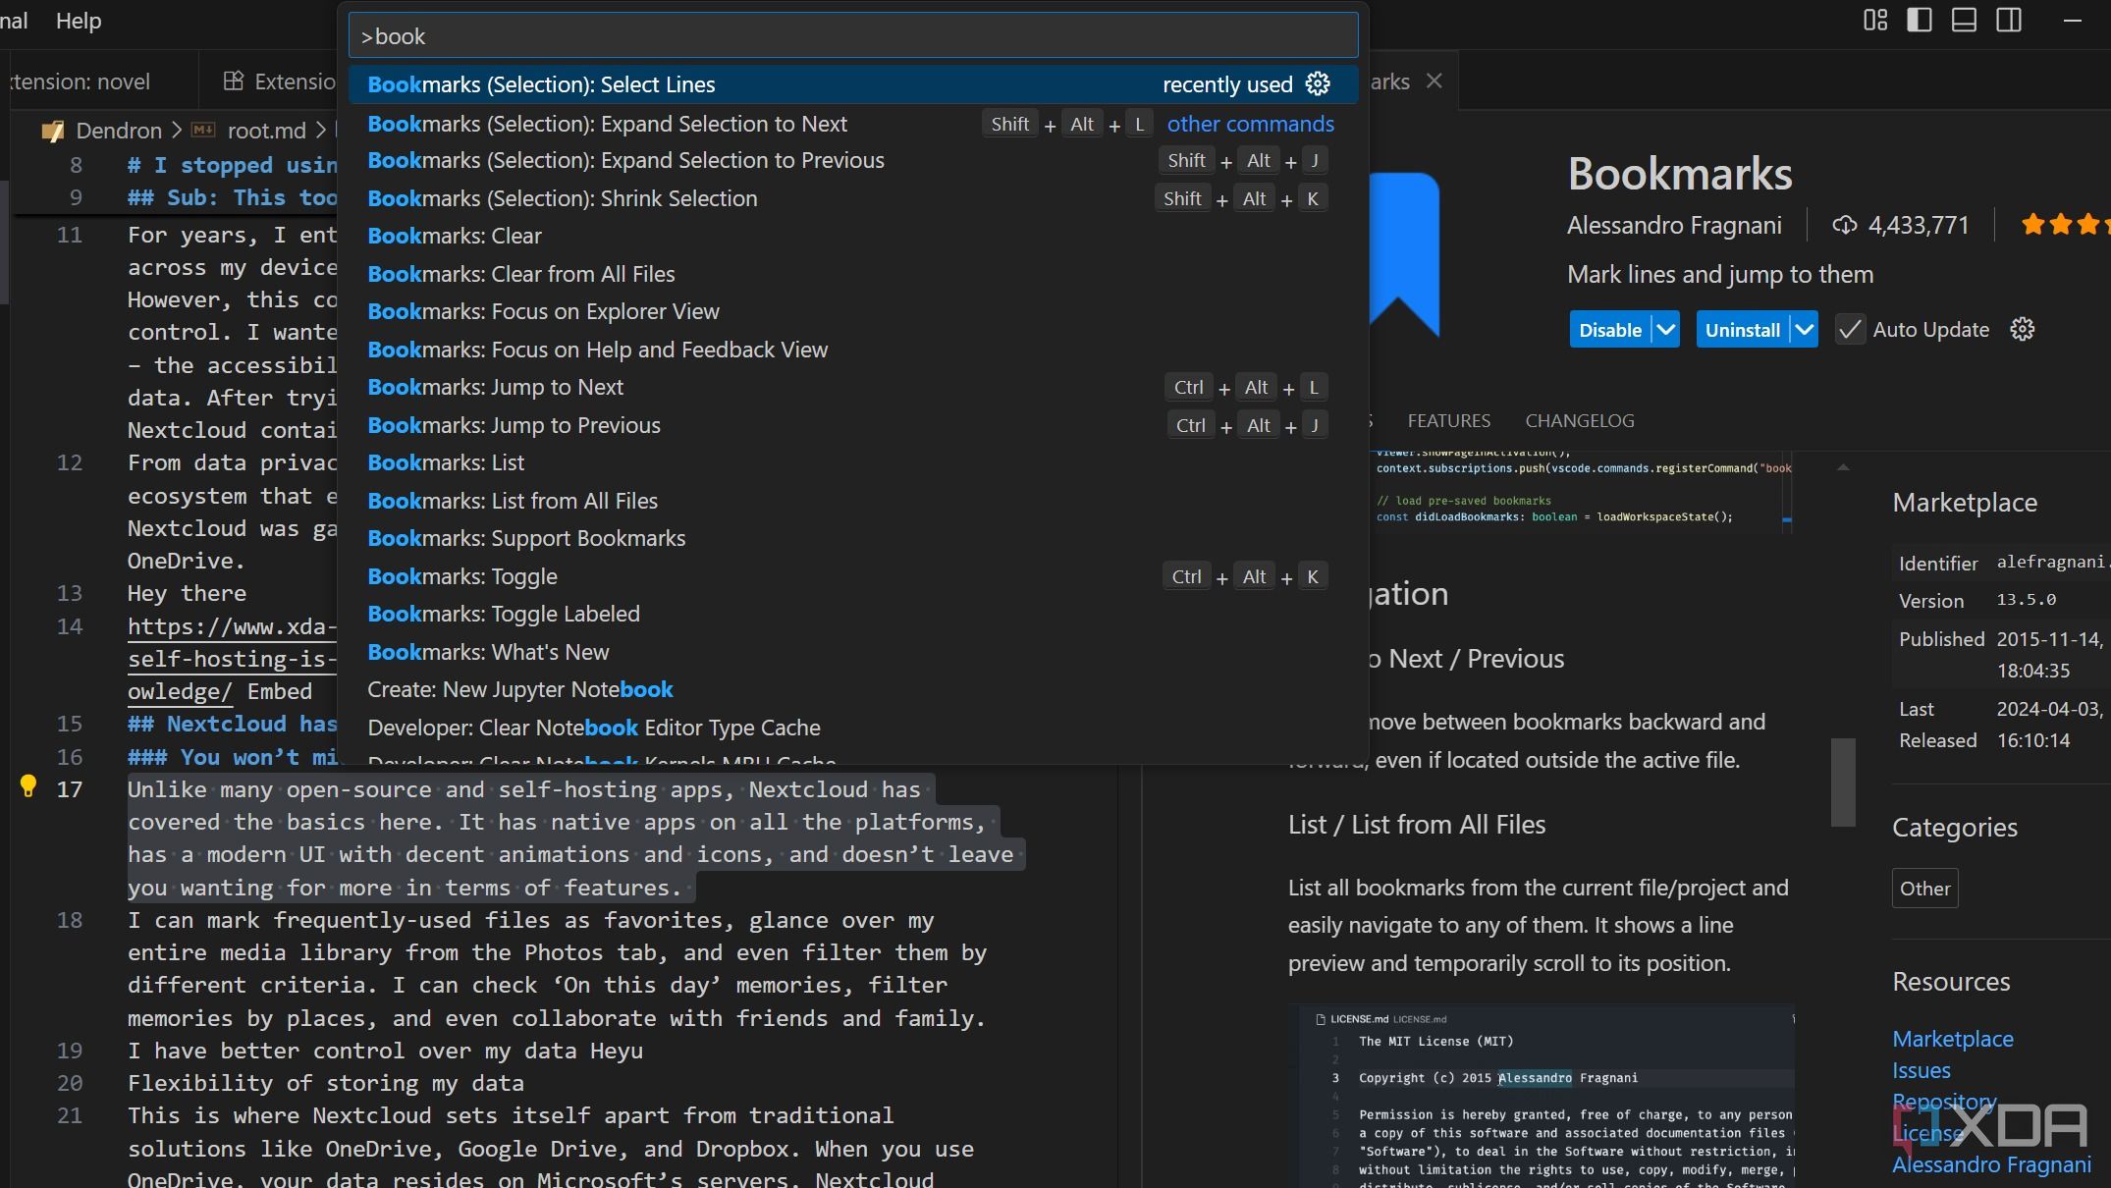2111x1188 pixels.
Task: Open Alessandro Fragnani link under Resources
Action: point(1991,1164)
